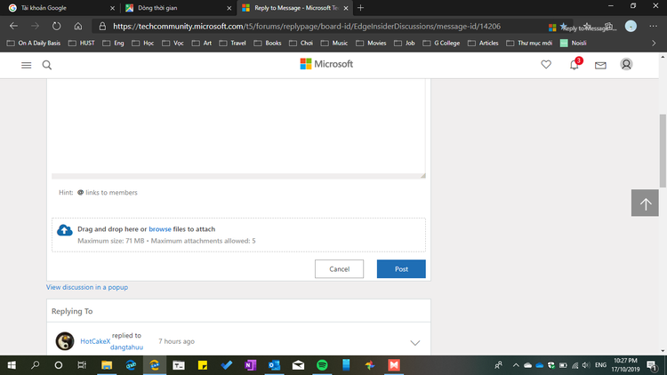667x375 pixels.
Task: Click the search magnifier icon
Action: (47, 65)
